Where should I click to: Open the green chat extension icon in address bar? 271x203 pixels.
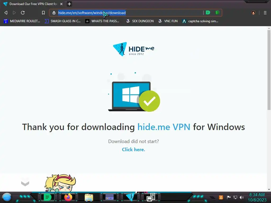[x=208, y=13]
